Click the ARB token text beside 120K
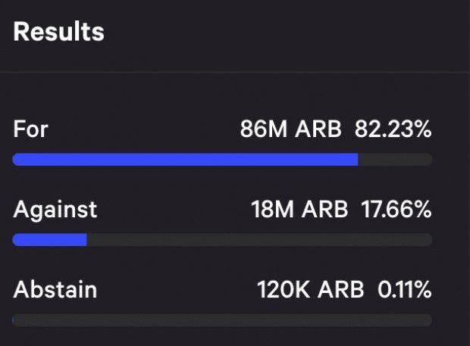Image resolution: width=470 pixels, height=346 pixels. click(x=341, y=289)
